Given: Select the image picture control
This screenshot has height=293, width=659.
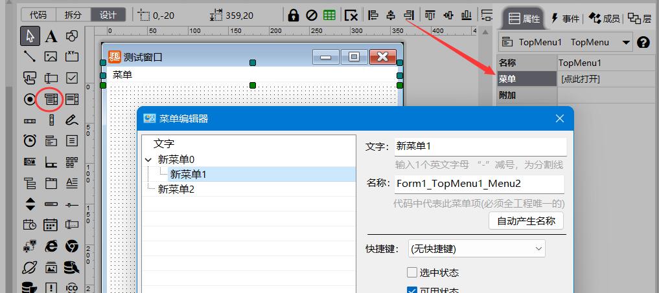Looking at the screenshot, I should (51, 56).
